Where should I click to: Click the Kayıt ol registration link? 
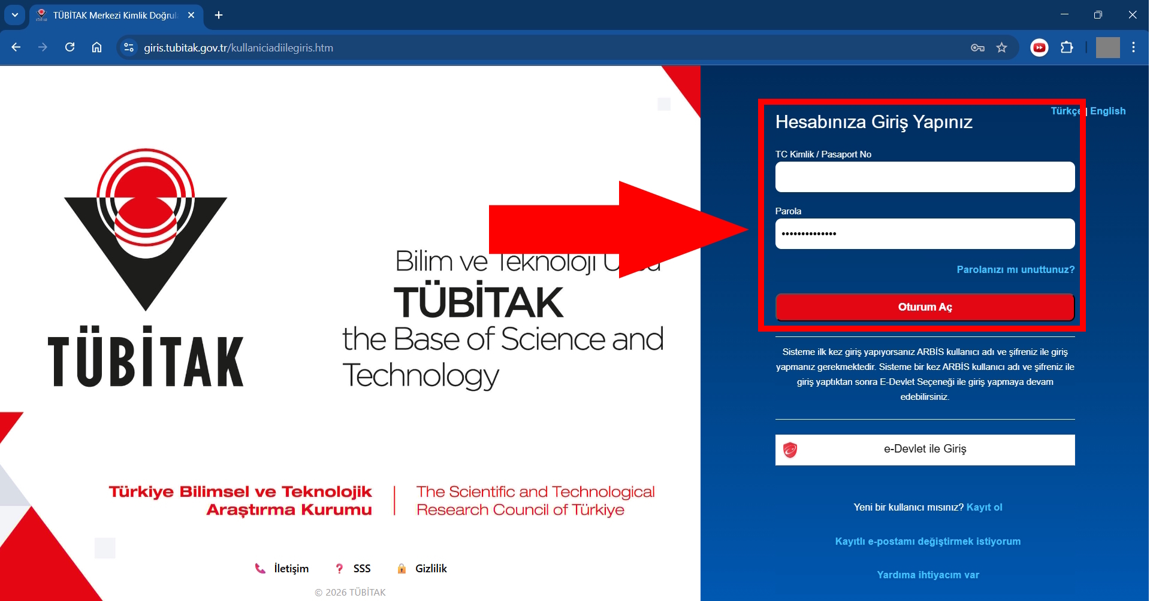[x=984, y=507]
